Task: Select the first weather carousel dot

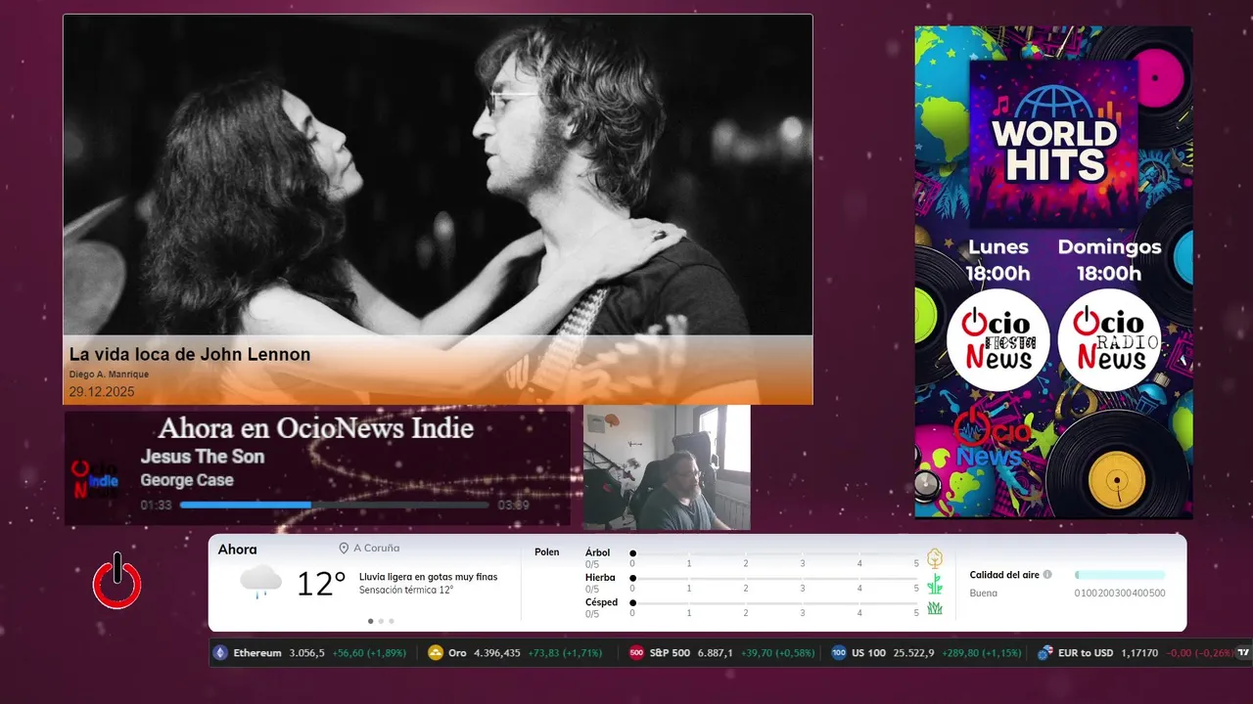Action: coord(370,621)
